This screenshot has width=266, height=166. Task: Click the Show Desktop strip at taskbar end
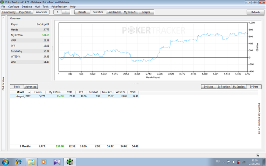[x=265, y=162]
